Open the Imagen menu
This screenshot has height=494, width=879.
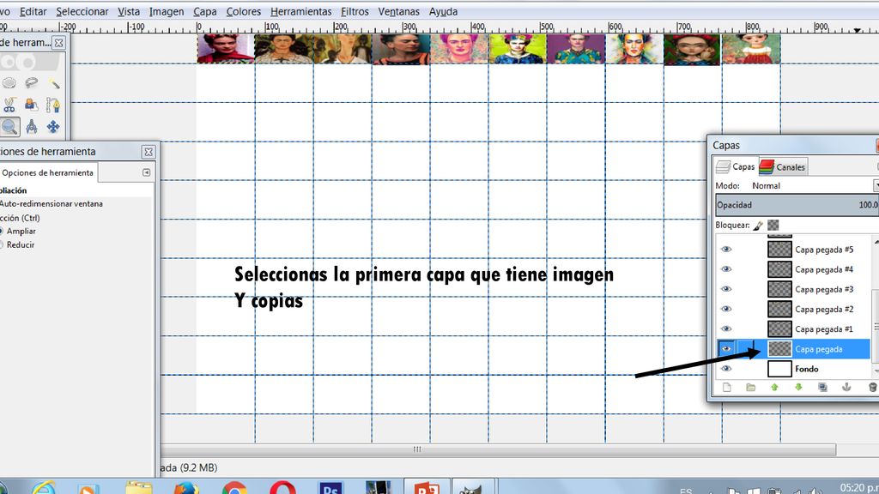[167, 11]
